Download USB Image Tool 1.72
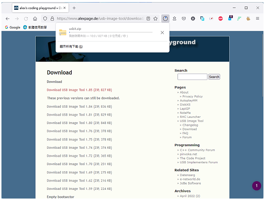Screen dimensions: 266x200 click(x=79, y=156)
